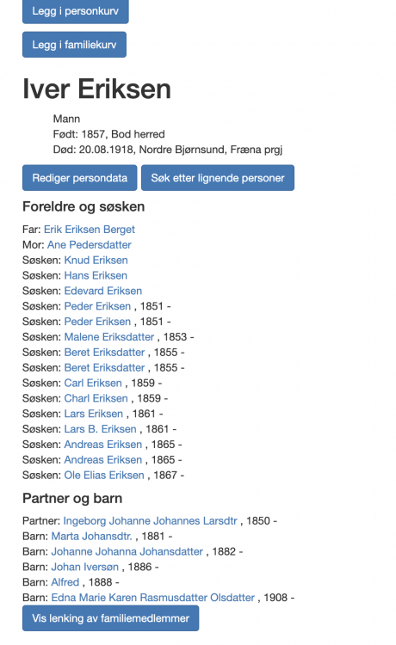The height and width of the screenshot is (645, 396).
Task: Open Johanne Johanna Johansdatter link
Action: pos(127,551)
